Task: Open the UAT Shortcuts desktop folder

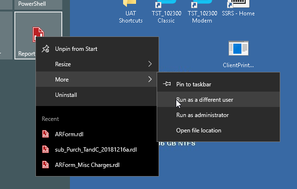Action: (131, 12)
